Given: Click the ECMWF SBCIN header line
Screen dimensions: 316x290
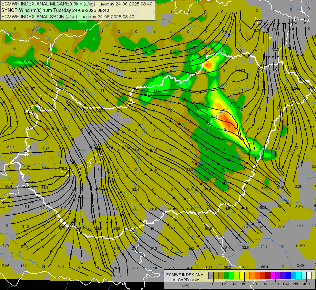Looking at the screenshot, I should (x=68, y=17).
